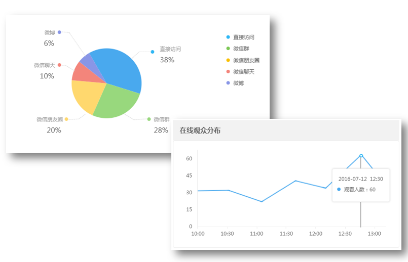Screen dimensions: 408x262
Task: Click the 观看人数 blue dot in the tooltip
Action: tap(339, 189)
